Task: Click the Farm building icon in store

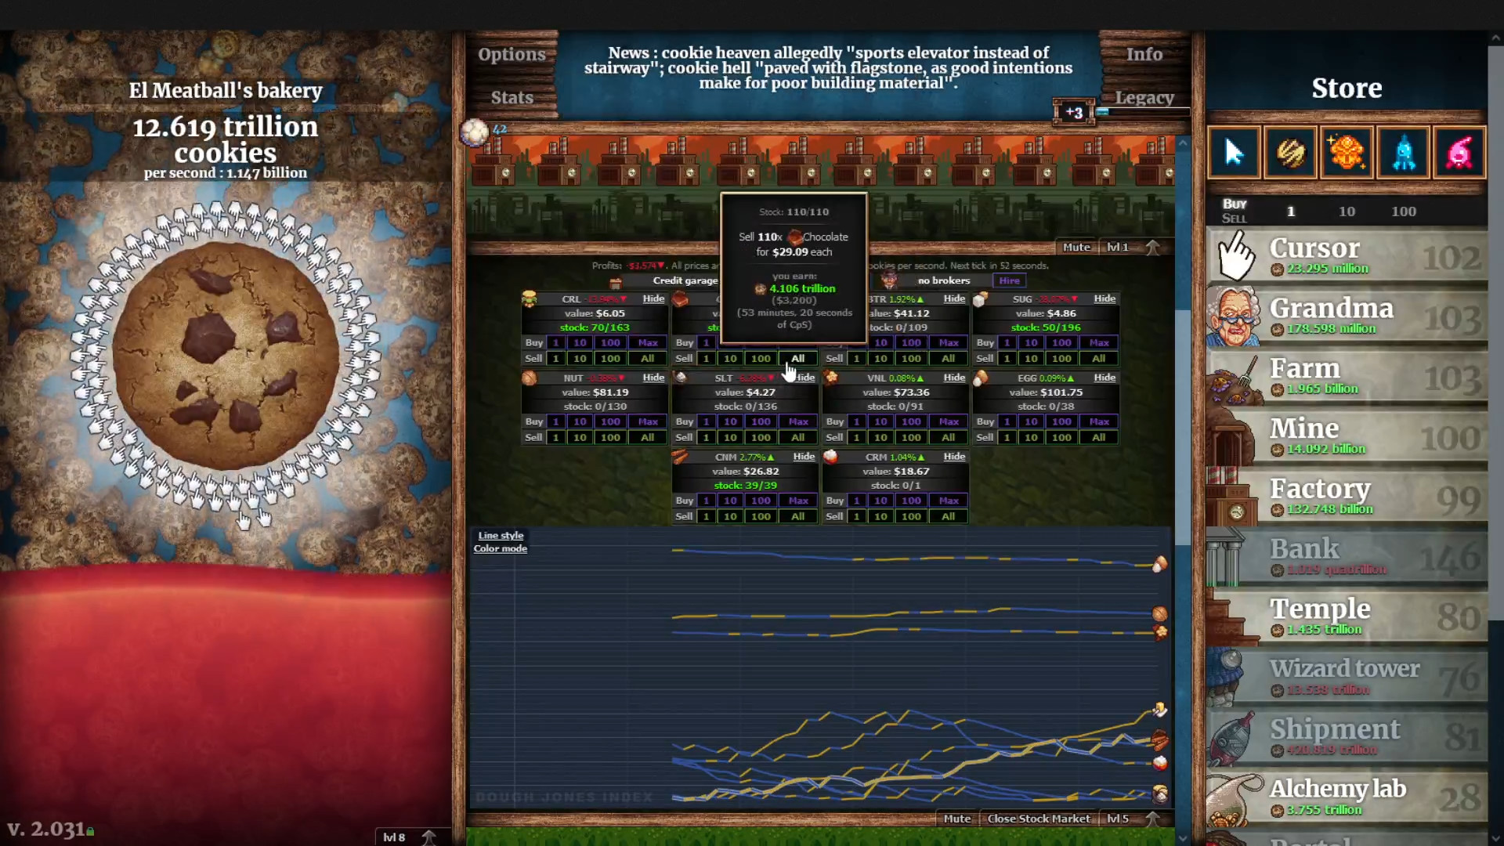Action: (x=1235, y=377)
